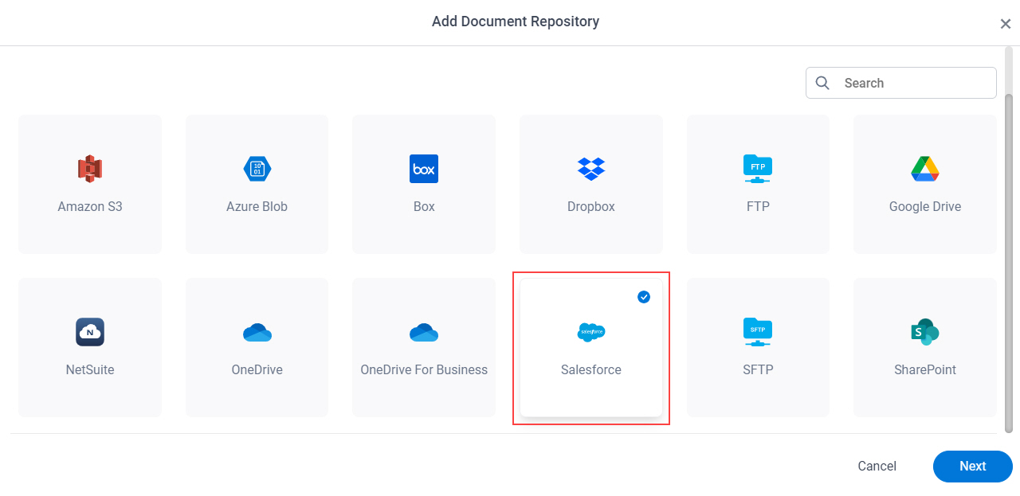Viewport: 1020px width, 496px height.
Task: Click the "OneDrive For Business" label
Action: (424, 369)
